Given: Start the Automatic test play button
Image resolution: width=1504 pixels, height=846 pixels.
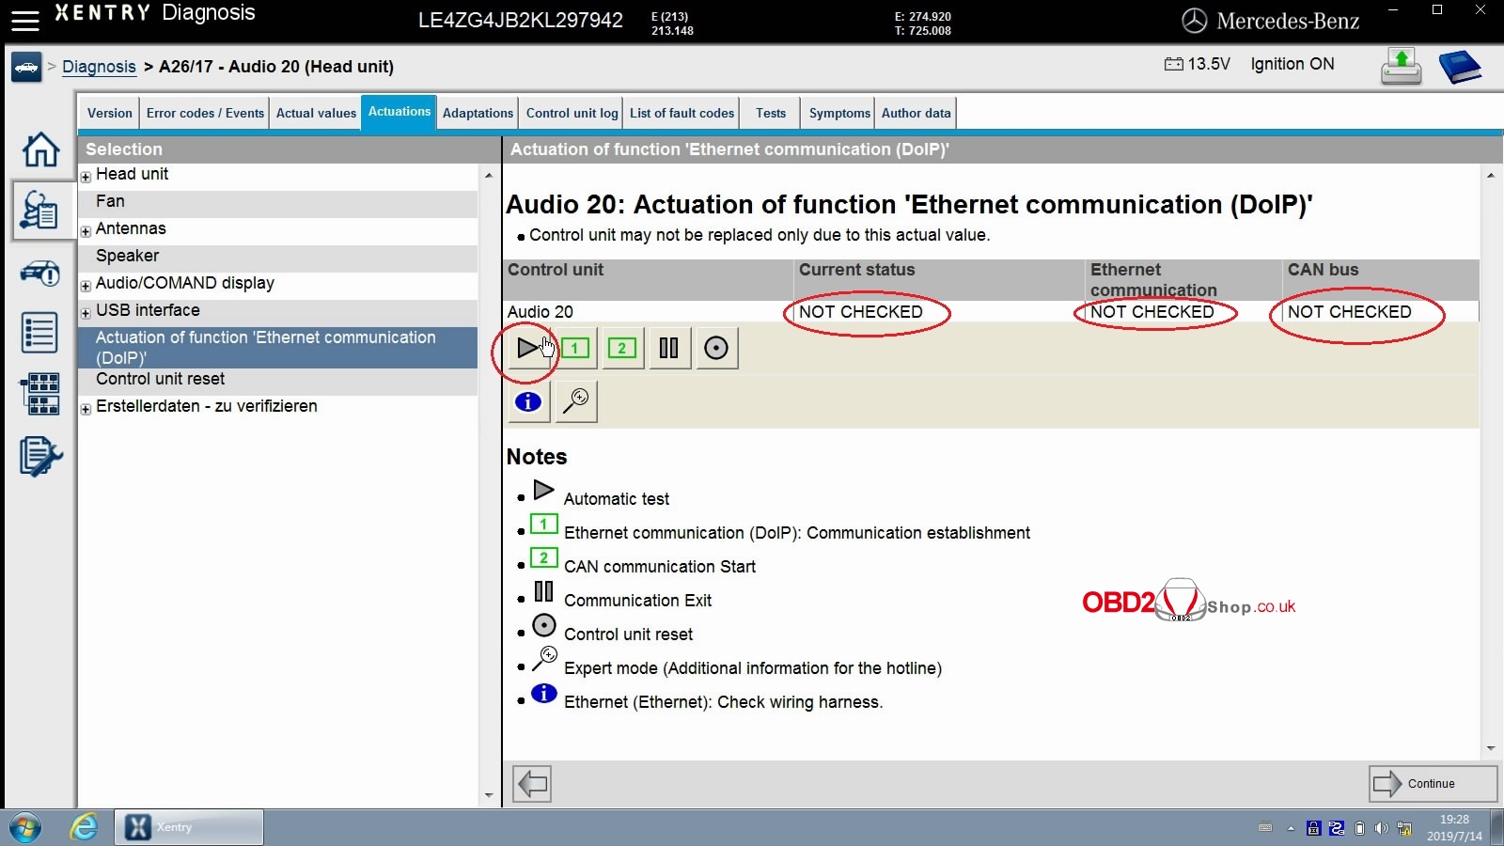Looking at the screenshot, I should (x=526, y=349).
